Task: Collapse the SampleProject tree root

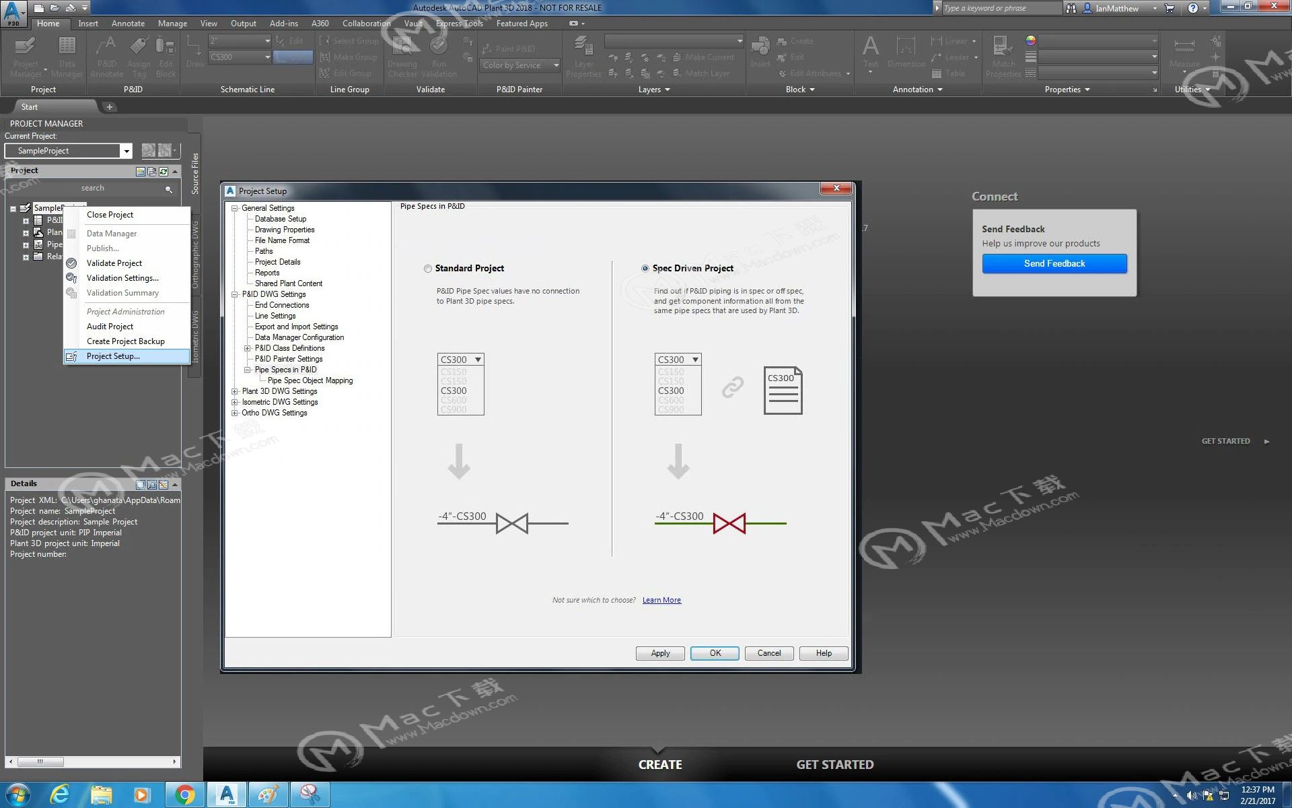Action: click(x=13, y=209)
